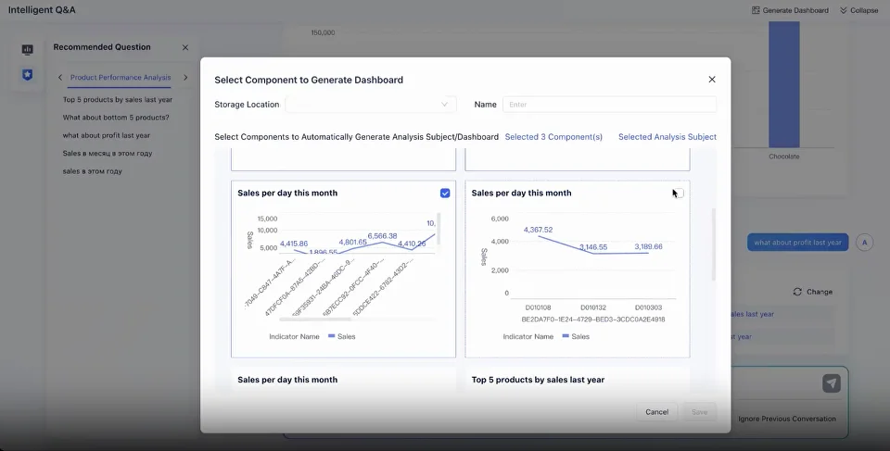The width and height of the screenshot is (890, 451).
Task: Click the Change refresh icon
Action: 797,292
